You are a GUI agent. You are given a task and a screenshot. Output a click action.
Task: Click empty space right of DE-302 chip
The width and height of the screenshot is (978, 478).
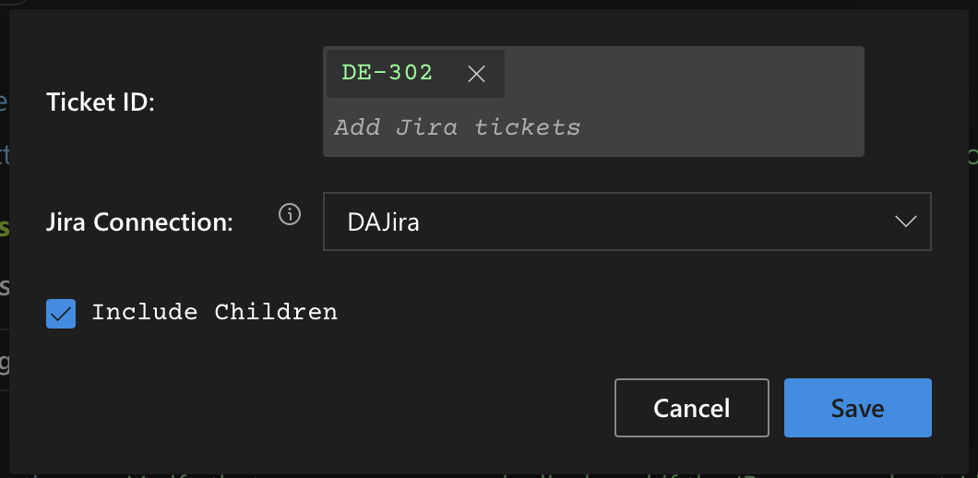tap(683, 74)
